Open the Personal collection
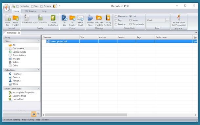 coord(15,81)
